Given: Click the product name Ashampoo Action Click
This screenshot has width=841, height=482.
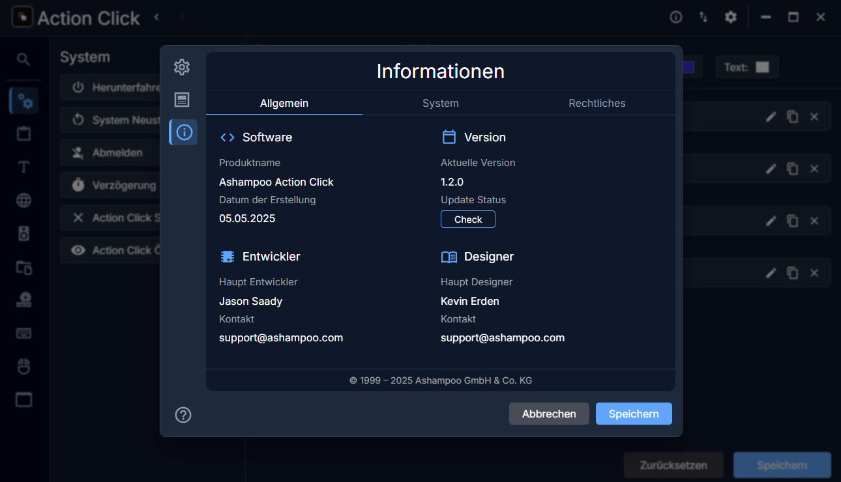Looking at the screenshot, I should coord(276,182).
